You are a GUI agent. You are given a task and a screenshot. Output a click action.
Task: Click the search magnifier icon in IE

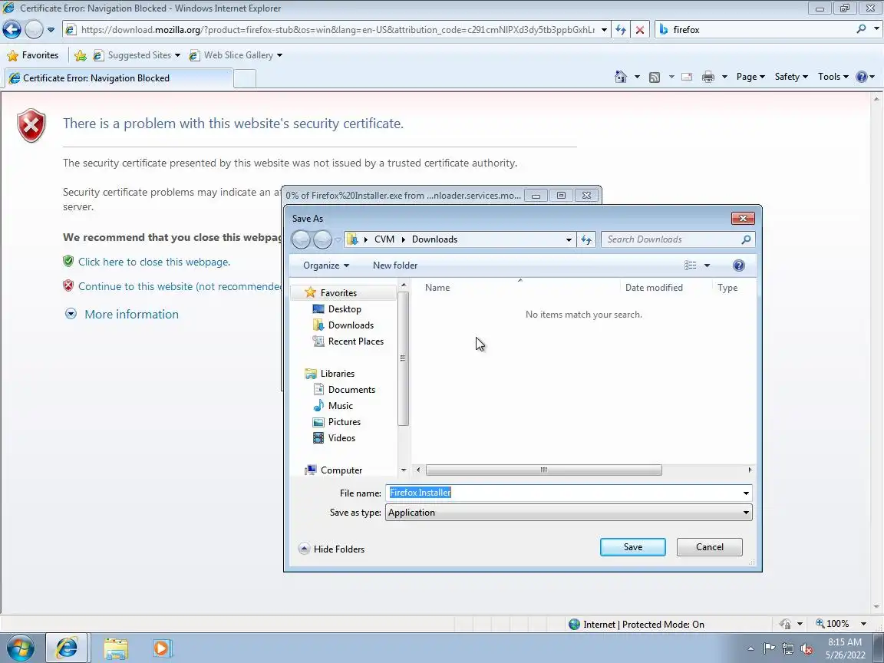point(861,28)
